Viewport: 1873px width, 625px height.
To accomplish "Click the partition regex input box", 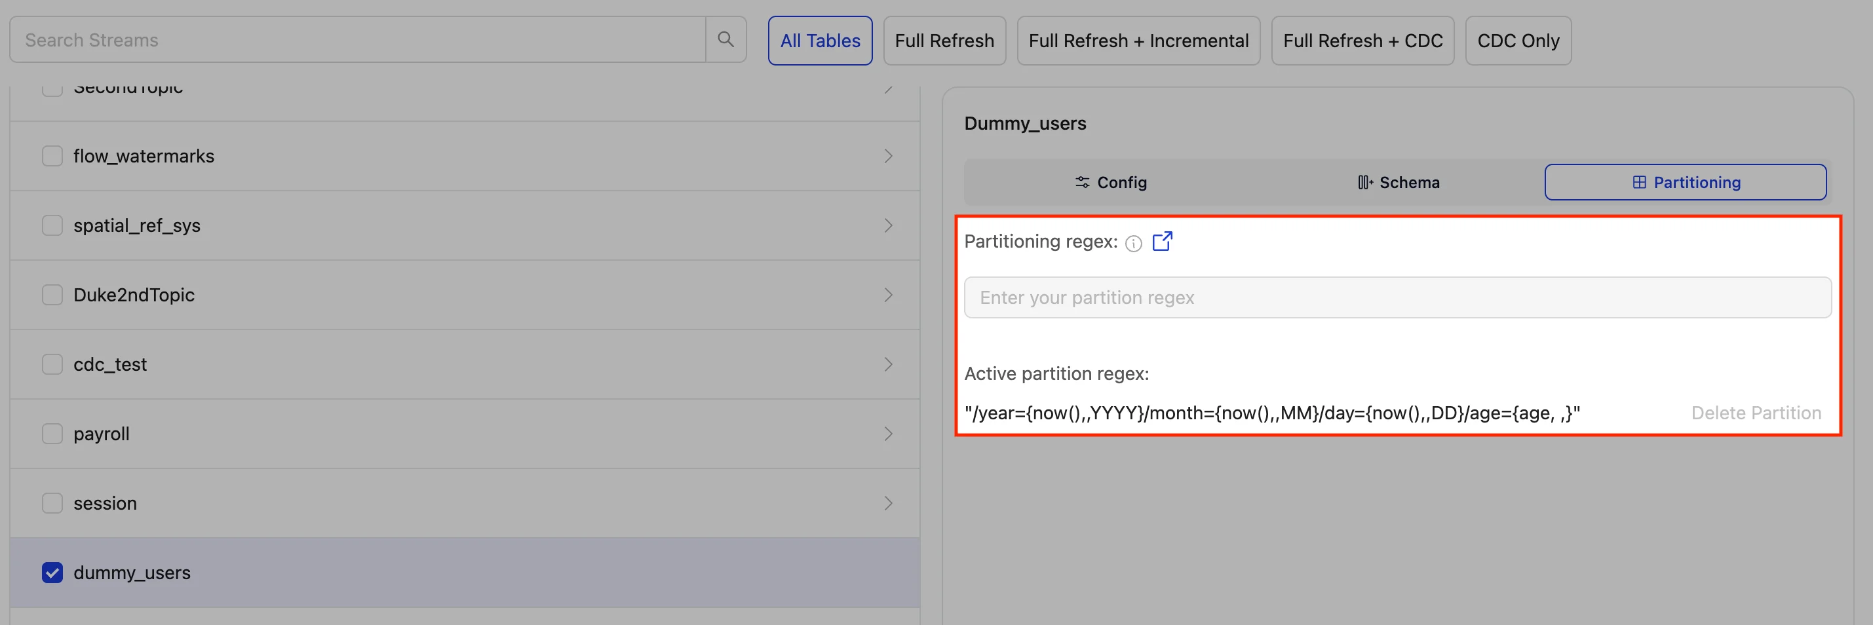I will (1397, 297).
